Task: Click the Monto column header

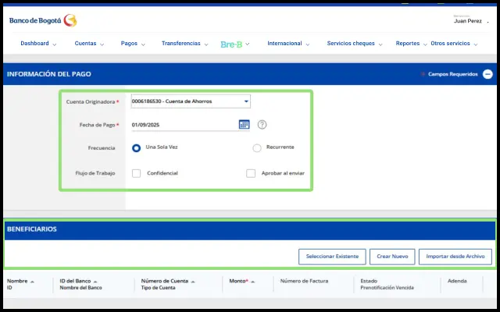Action: pos(238,281)
